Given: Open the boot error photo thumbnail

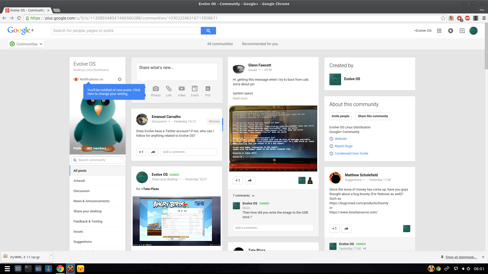Looking at the screenshot, I should [273, 139].
